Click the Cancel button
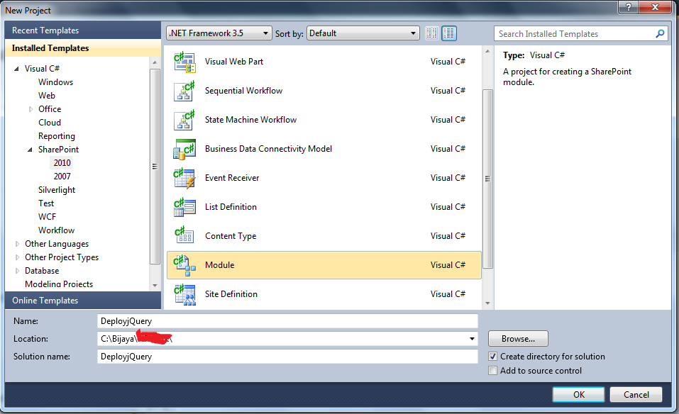Viewport: 679px width, 414px height. (x=635, y=394)
